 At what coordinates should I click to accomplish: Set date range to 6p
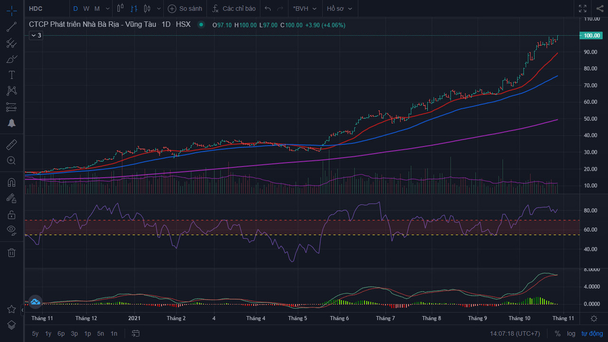[61, 333]
